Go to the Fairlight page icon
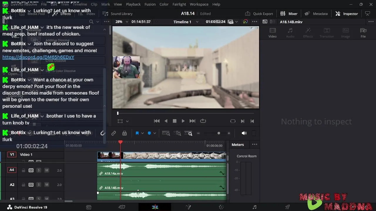This screenshot has width=376, height=211. pos(254,207)
